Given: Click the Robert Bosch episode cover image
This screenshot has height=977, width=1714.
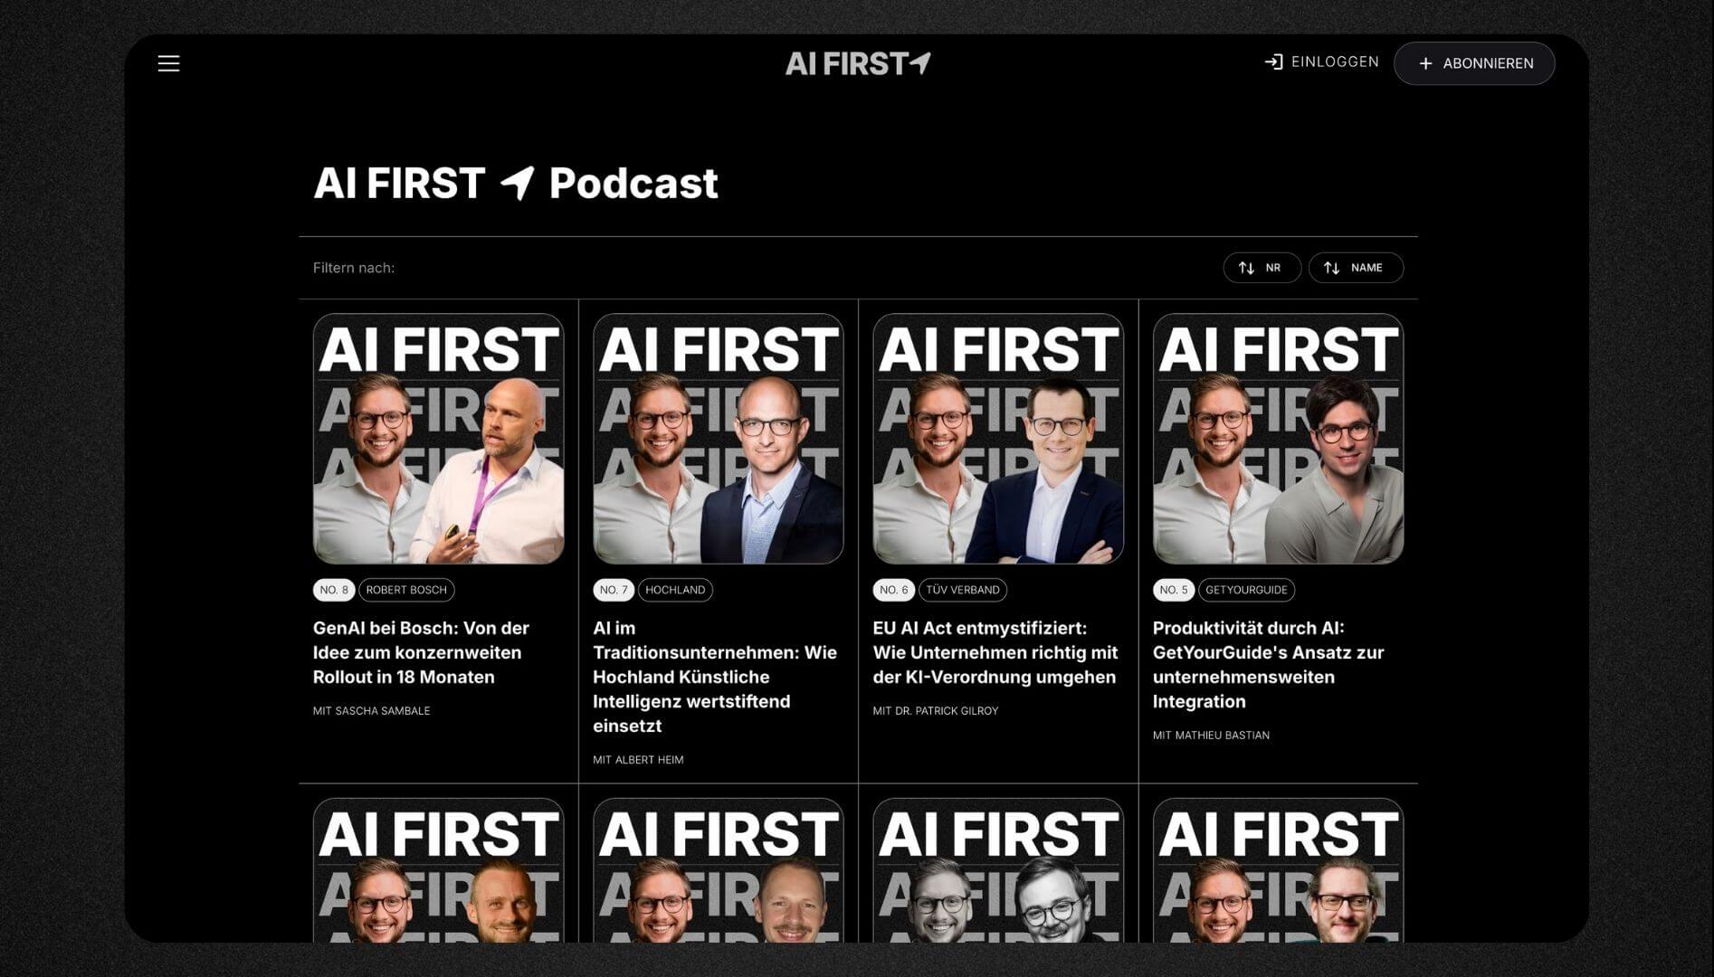Looking at the screenshot, I should tap(438, 439).
